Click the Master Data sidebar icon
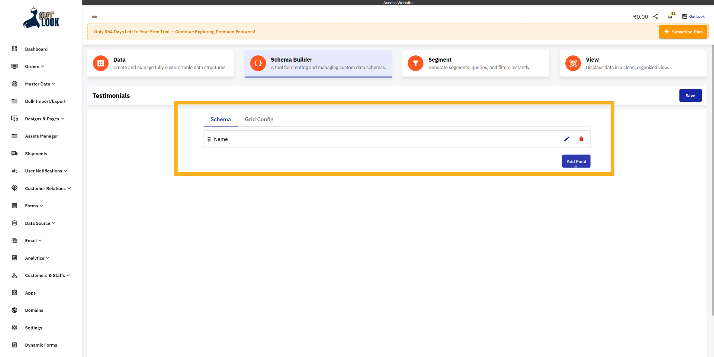The height and width of the screenshot is (357, 714). 15,84
